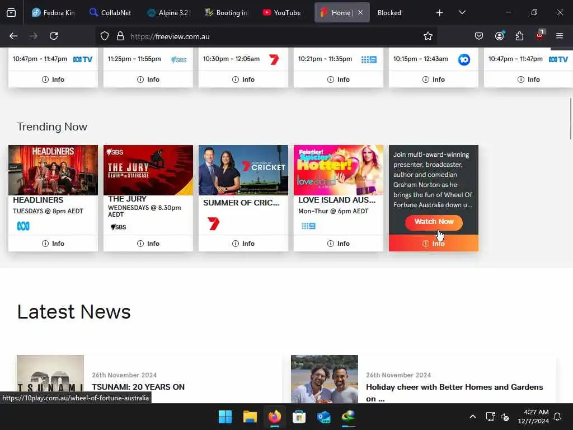The image size is (573, 430).
Task: Open Info for Summer of Cricket
Action: pos(243,244)
